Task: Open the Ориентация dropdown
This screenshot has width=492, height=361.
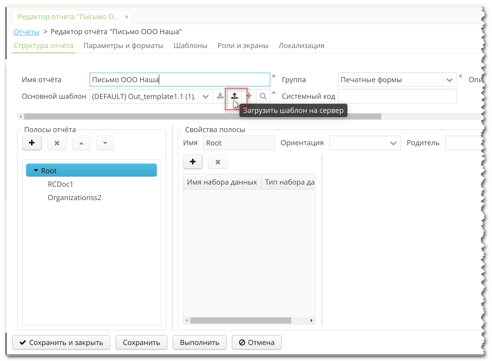Action: click(x=393, y=143)
